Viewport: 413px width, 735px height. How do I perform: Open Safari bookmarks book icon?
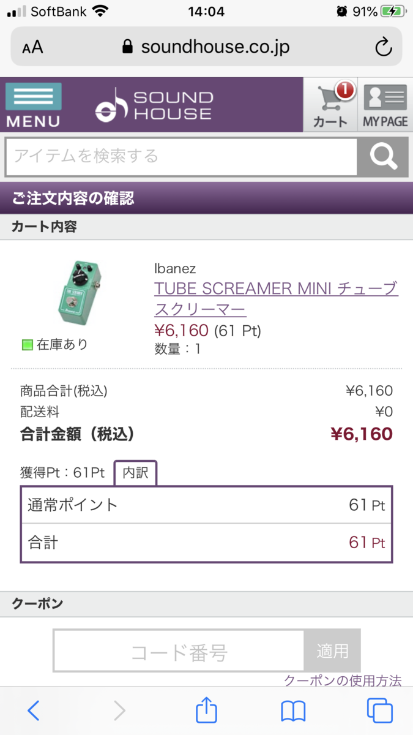click(x=293, y=711)
